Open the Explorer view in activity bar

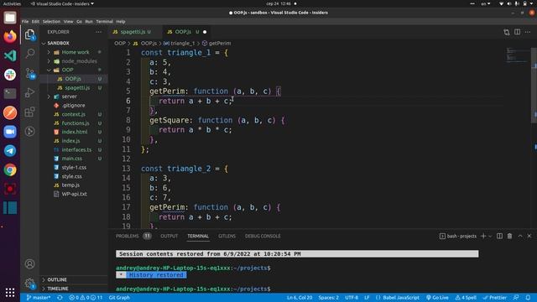[30, 34]
